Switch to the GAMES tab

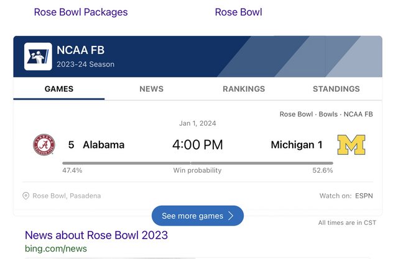(59, 89)
